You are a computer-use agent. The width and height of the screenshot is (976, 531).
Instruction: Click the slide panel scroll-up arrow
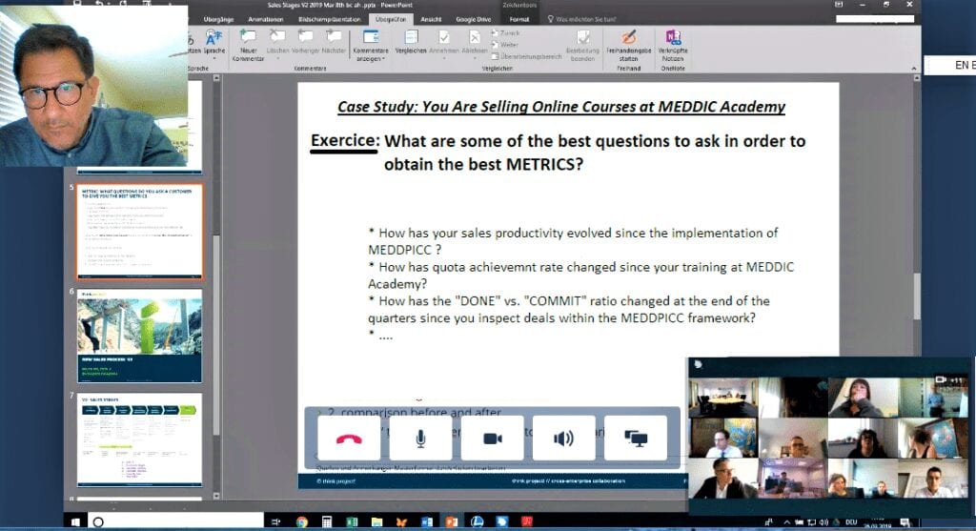[216, 78]
